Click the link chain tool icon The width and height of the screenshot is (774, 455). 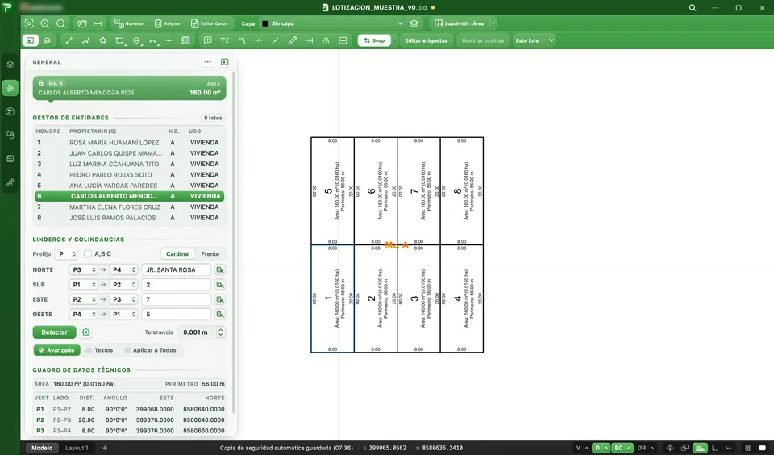pyautogui.click(x=292, y=40)
